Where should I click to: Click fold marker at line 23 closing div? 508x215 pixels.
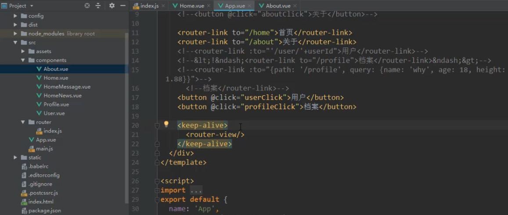[x=158, y=153]
